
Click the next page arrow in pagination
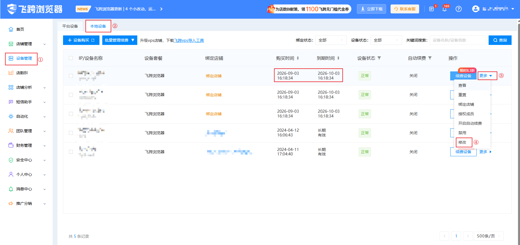click(x=468, y=236)
